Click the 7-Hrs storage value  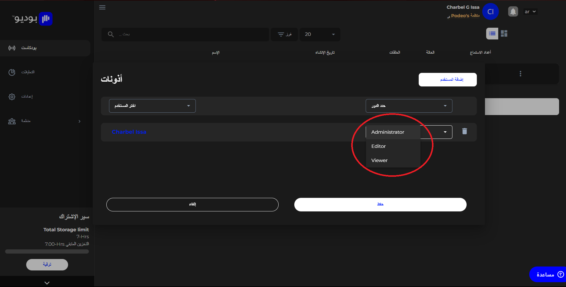pyautogui.click(x=83, y=237)
